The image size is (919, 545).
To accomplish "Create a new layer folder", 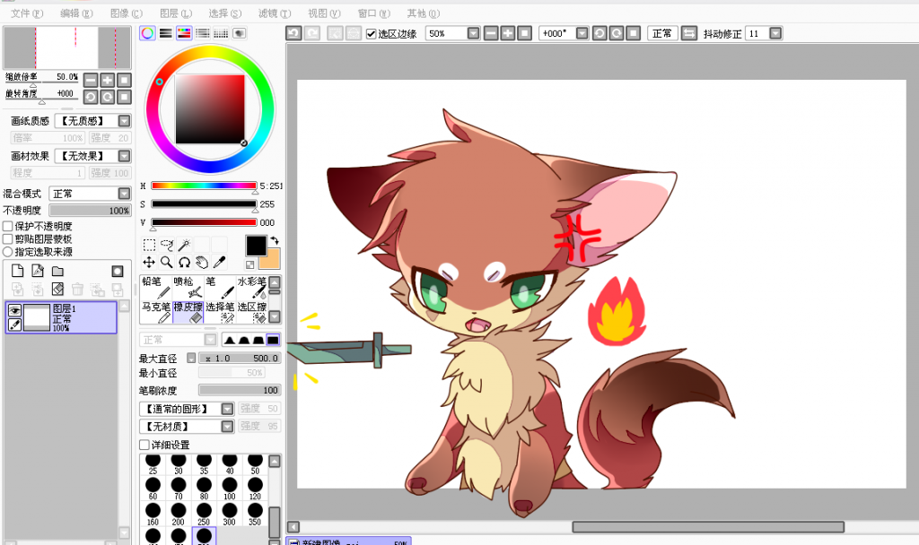I will coord(57,271).
